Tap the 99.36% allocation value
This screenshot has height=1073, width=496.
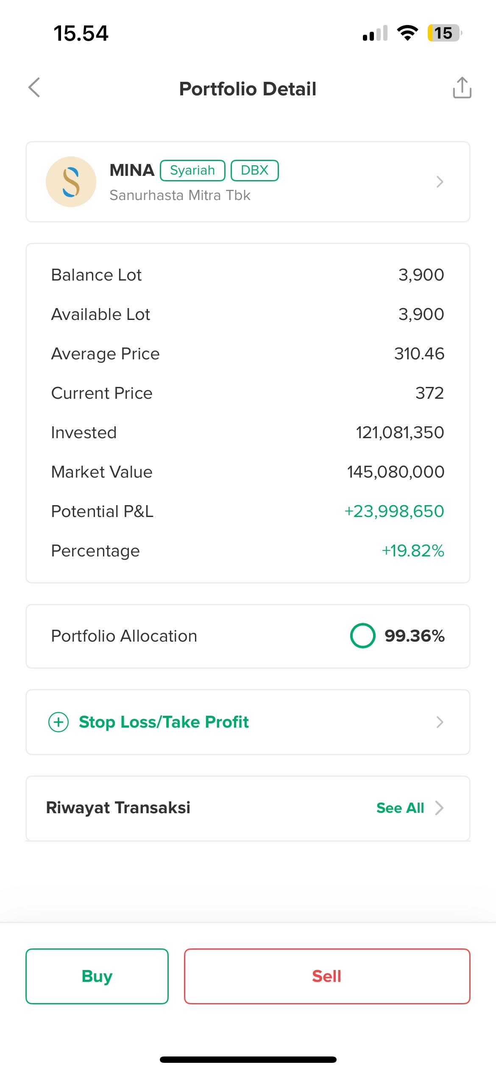tap(414, 636)
